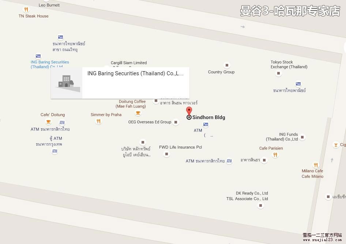
Task: Click the Cafe Milano label
Action: tap(312, 176)
